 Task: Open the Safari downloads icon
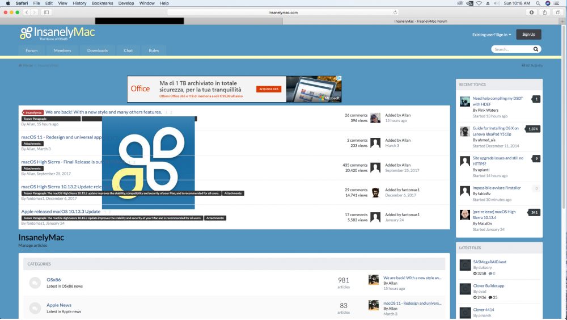coord(532,12)
